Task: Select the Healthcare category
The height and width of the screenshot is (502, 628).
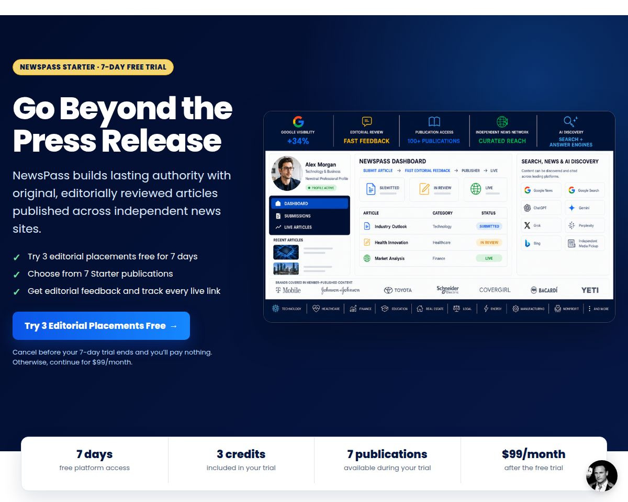Action: (x=326, y=309)
